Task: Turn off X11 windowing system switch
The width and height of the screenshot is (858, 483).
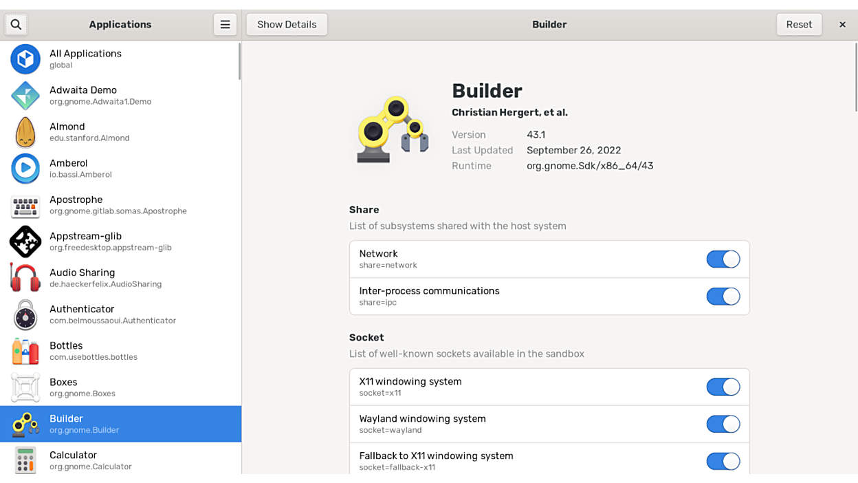Action: pos(723,387)
